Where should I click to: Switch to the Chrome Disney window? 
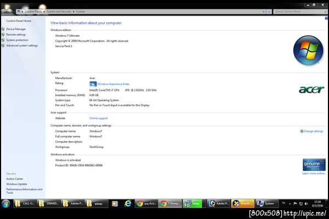(x=170, y=204)
